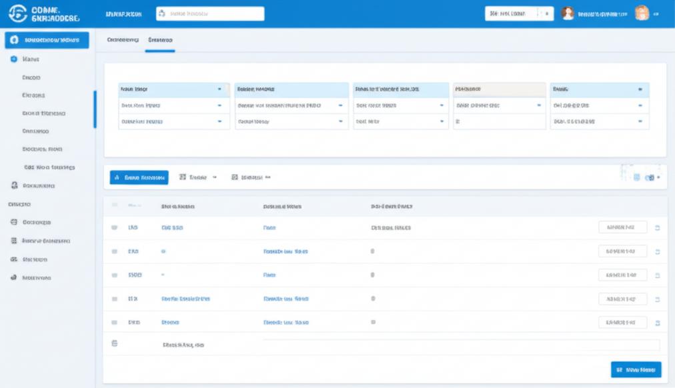675x388 pixels.
Task: Expand the first dropdown beside the blue toolbar button
Action: [x=199, y=177]
